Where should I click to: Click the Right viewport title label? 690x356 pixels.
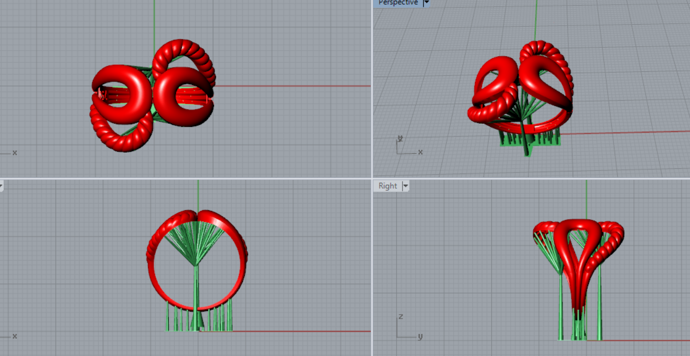pyautogui.click(x=387, y=186)
